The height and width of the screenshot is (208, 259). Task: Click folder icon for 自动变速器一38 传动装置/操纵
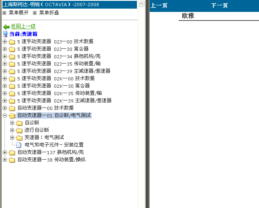pyautogui.click(x=12, y=160)
